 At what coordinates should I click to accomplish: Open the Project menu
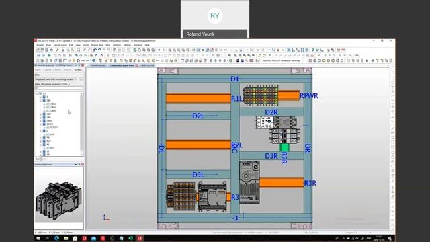(x=40, y=45)
